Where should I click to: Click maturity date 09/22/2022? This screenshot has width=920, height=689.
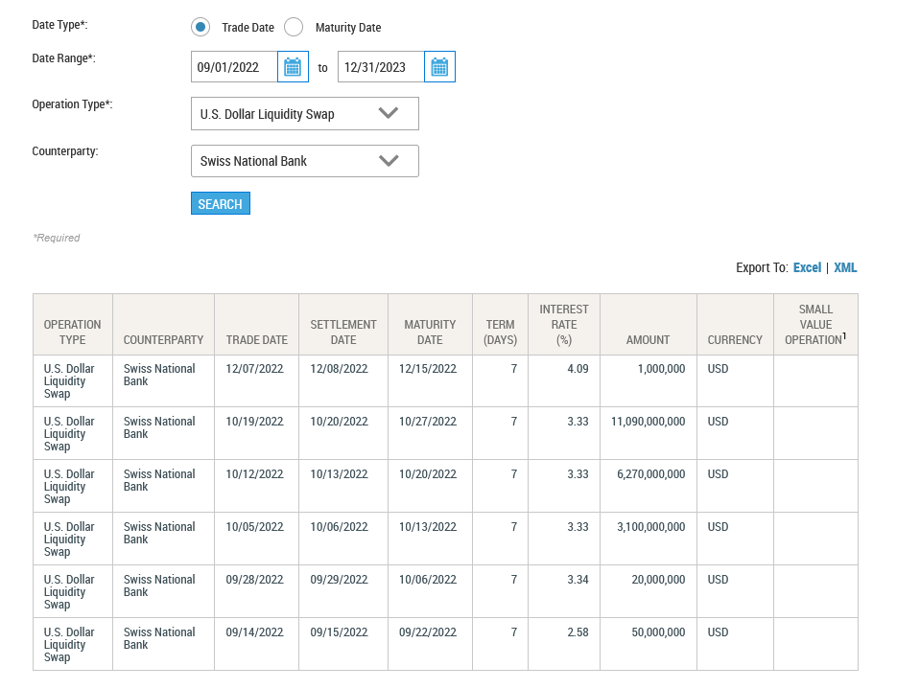pyautogui.click(x=428, y=632)
